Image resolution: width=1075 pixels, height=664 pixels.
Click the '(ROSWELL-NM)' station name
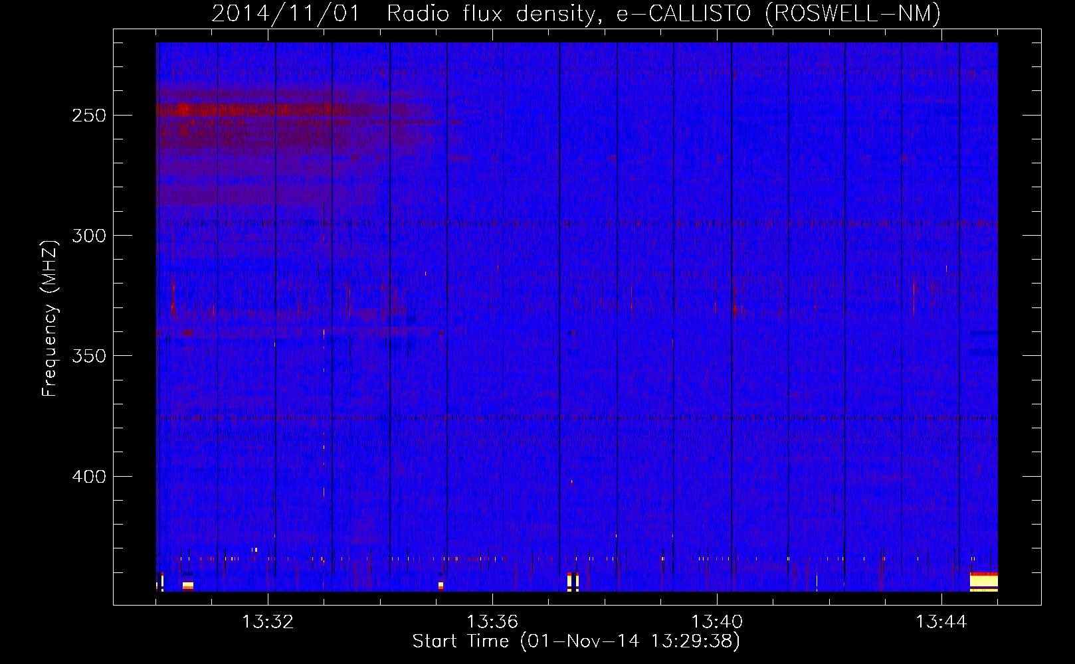(853, 13)
